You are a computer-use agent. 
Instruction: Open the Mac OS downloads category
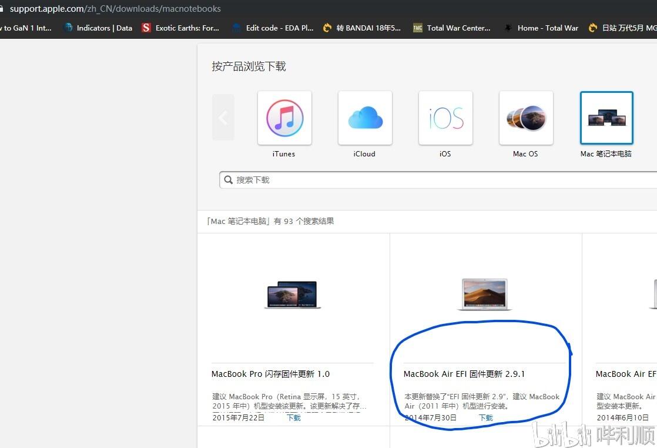point(526,118)
